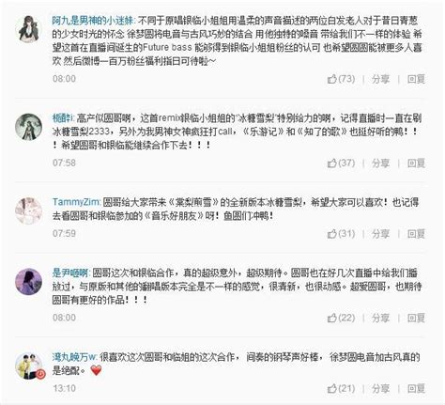Like the comment with 37 likes
The width and height of the screenshot is (445, 405).
pyautogui.click(x=341, y=164)
